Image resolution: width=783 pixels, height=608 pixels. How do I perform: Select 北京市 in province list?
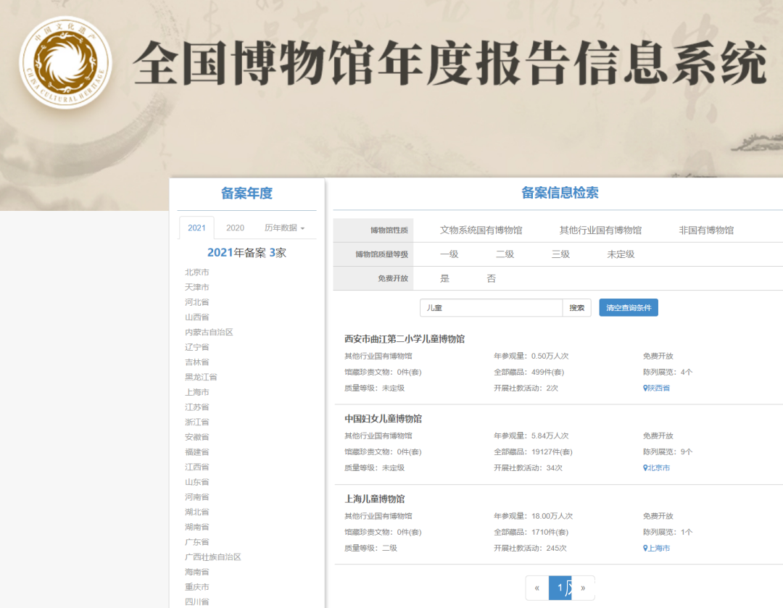point(196,272)
